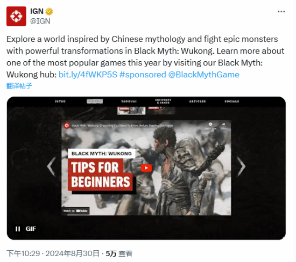Open the IGN profile avatar
Screen dimensions: 296x262
(16, 16)
